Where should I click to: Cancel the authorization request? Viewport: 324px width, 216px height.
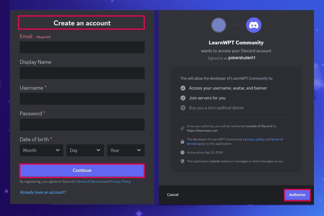[x=173, y=195]
